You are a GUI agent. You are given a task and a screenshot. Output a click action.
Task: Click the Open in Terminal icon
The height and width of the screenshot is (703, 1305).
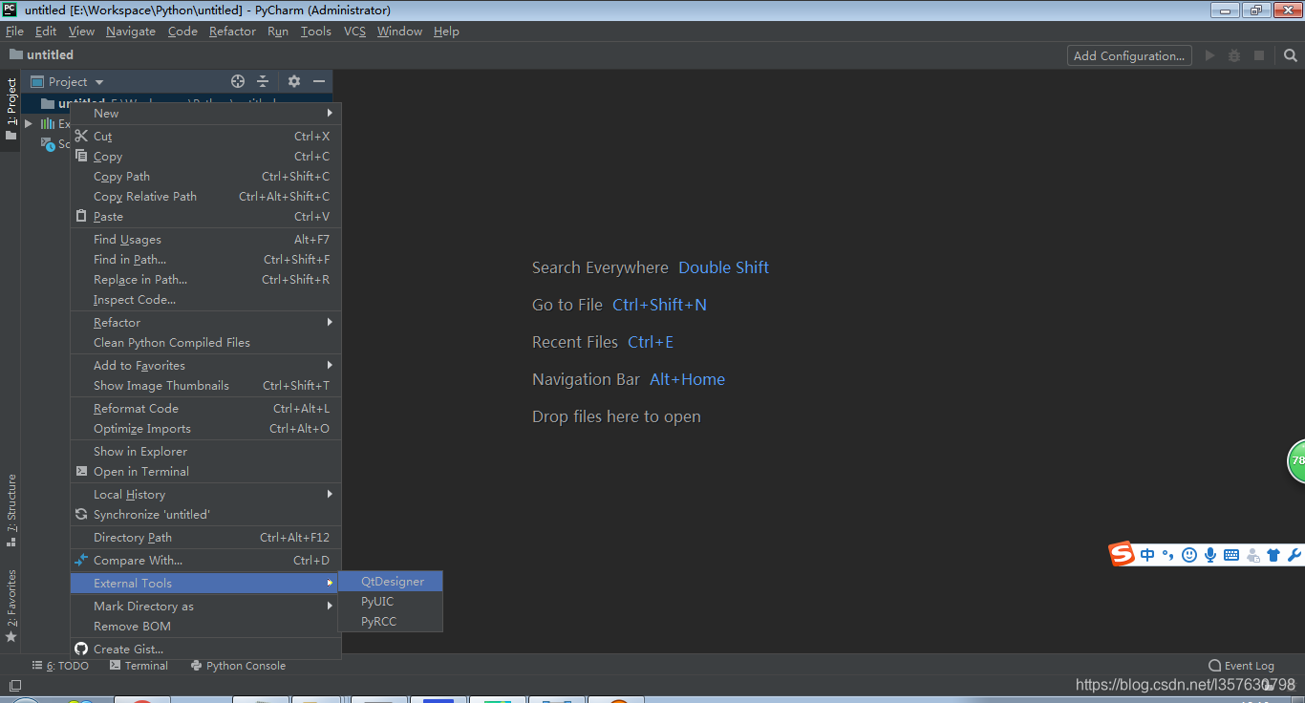(81, 471)
